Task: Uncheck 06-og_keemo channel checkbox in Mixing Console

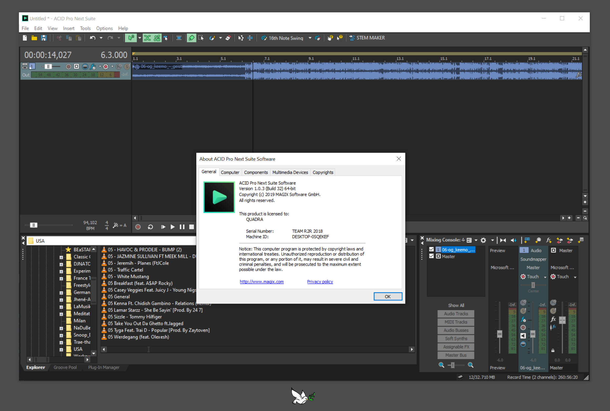Action: [431, 249]
